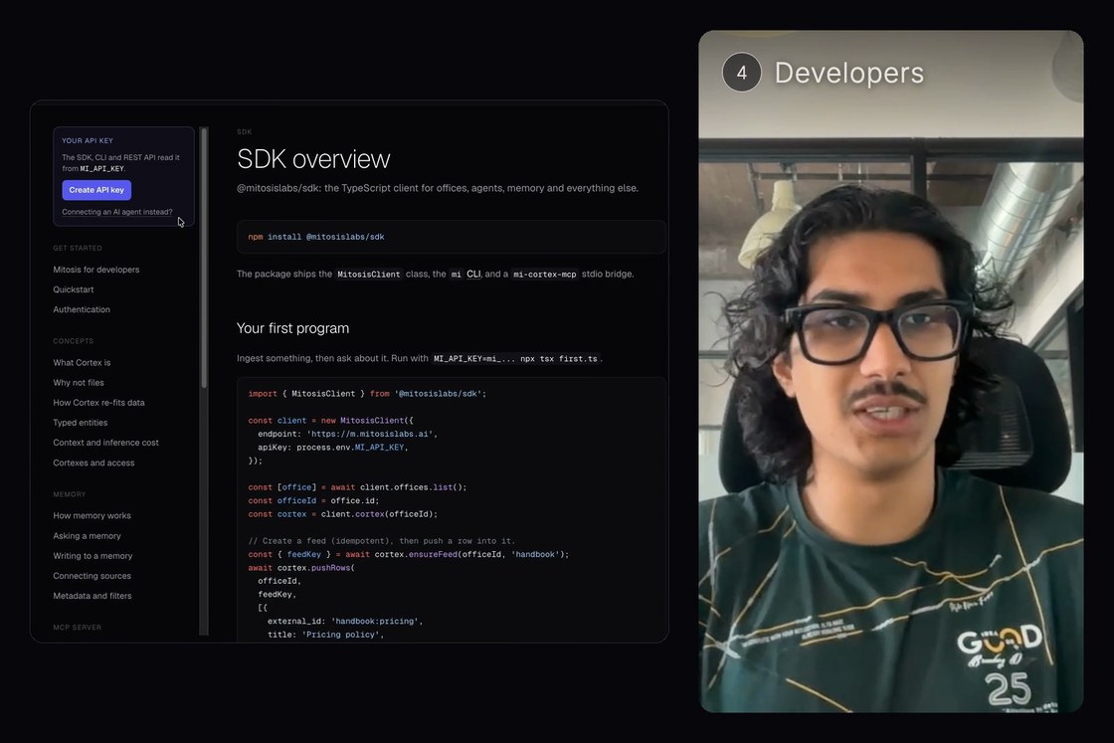Open 'Writing to a memory' page
The height and width of the screenshot is (743, 1114).
click(x=93, y=555)
